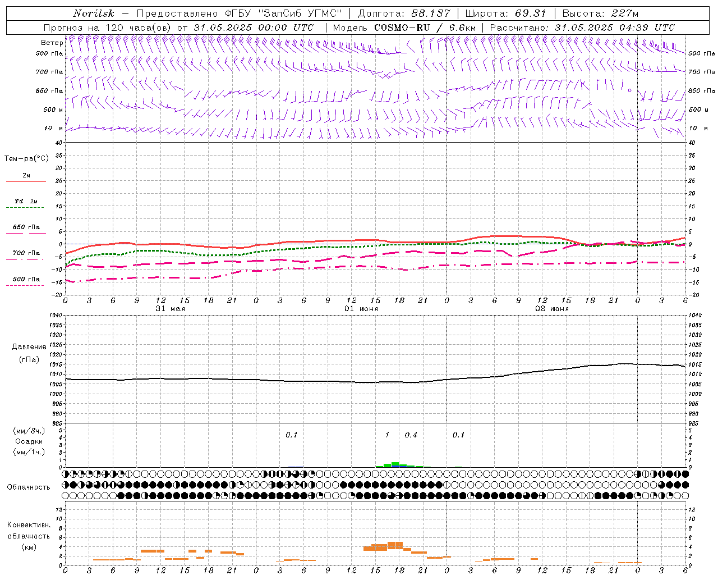The width and height of the screenshot is (718, 575).
Task: Select the Td 2м dew point legend
Action: click(x=26, y=201)
